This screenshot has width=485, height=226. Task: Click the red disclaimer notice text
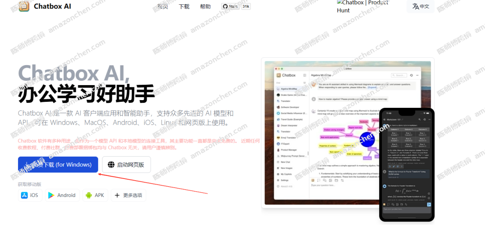pos(139,144)
